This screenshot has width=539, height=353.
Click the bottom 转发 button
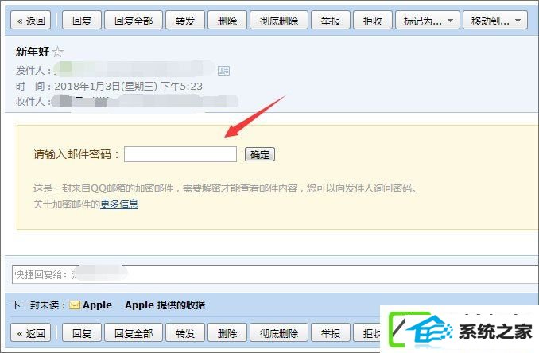[x=185, y=332]
